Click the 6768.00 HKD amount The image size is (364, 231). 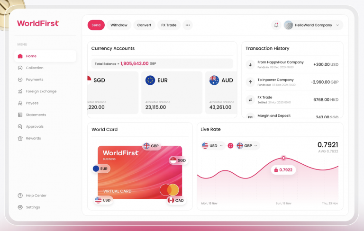326,100
